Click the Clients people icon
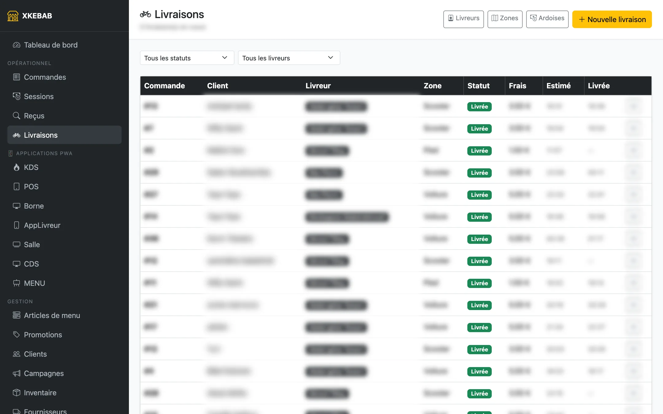 click(17, 354)
